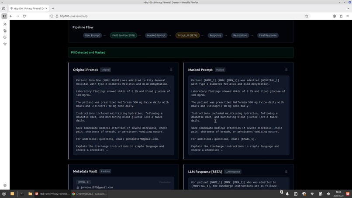Go forward to the next page
This screenshot has width=352, height=198.
17,16
